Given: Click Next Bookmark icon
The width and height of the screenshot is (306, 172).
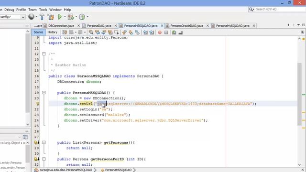Looking at the screenshot, I should [x=131, y=32].
